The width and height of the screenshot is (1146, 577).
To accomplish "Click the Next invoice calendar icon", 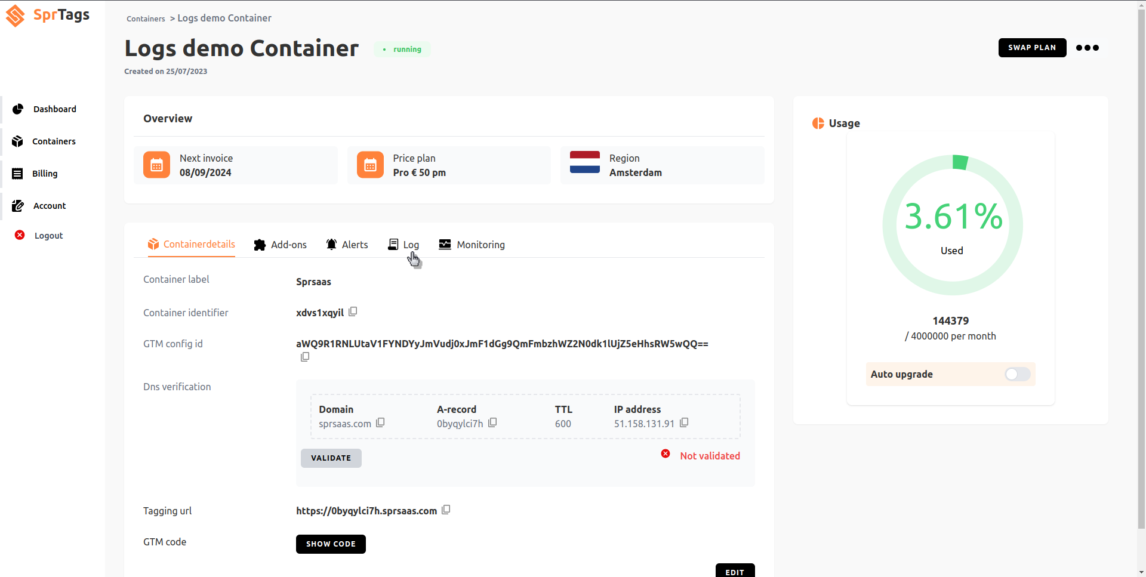I will tap(156, 165).
